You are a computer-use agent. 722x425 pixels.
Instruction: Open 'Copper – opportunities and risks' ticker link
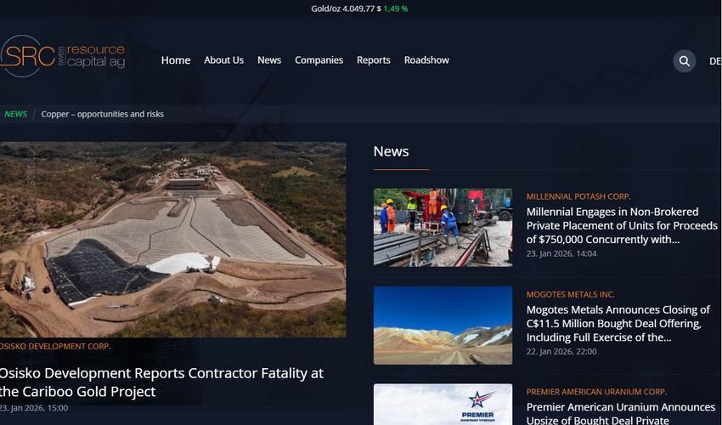[103, 114]
